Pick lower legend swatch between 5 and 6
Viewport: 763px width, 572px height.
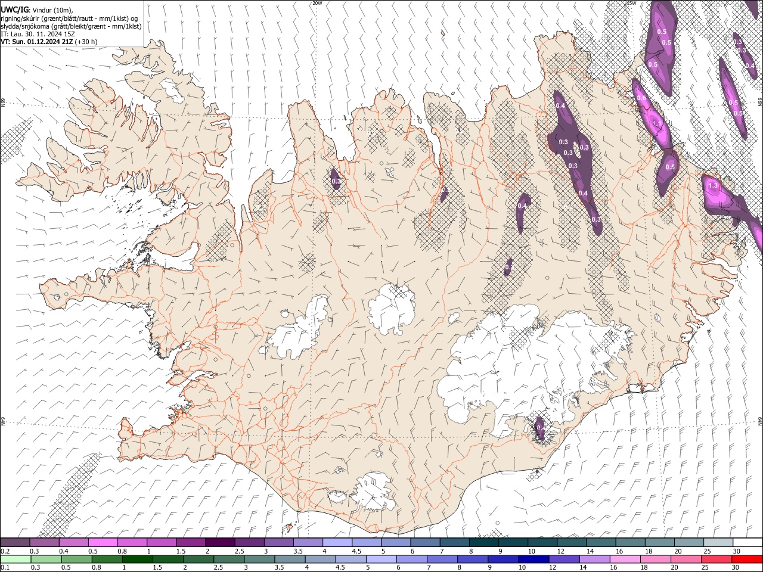(x=380, y=559)
